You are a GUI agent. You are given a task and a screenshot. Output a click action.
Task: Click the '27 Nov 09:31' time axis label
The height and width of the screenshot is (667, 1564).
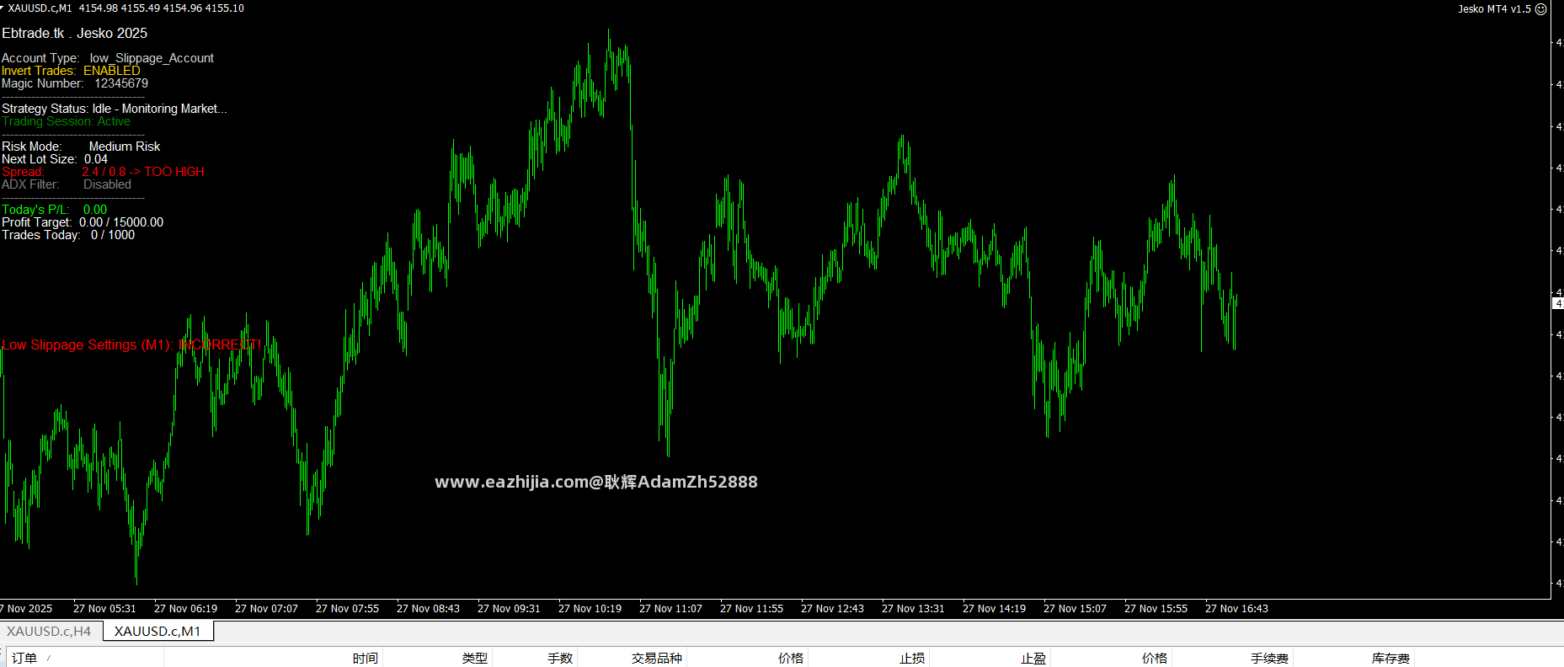[509, 609]
